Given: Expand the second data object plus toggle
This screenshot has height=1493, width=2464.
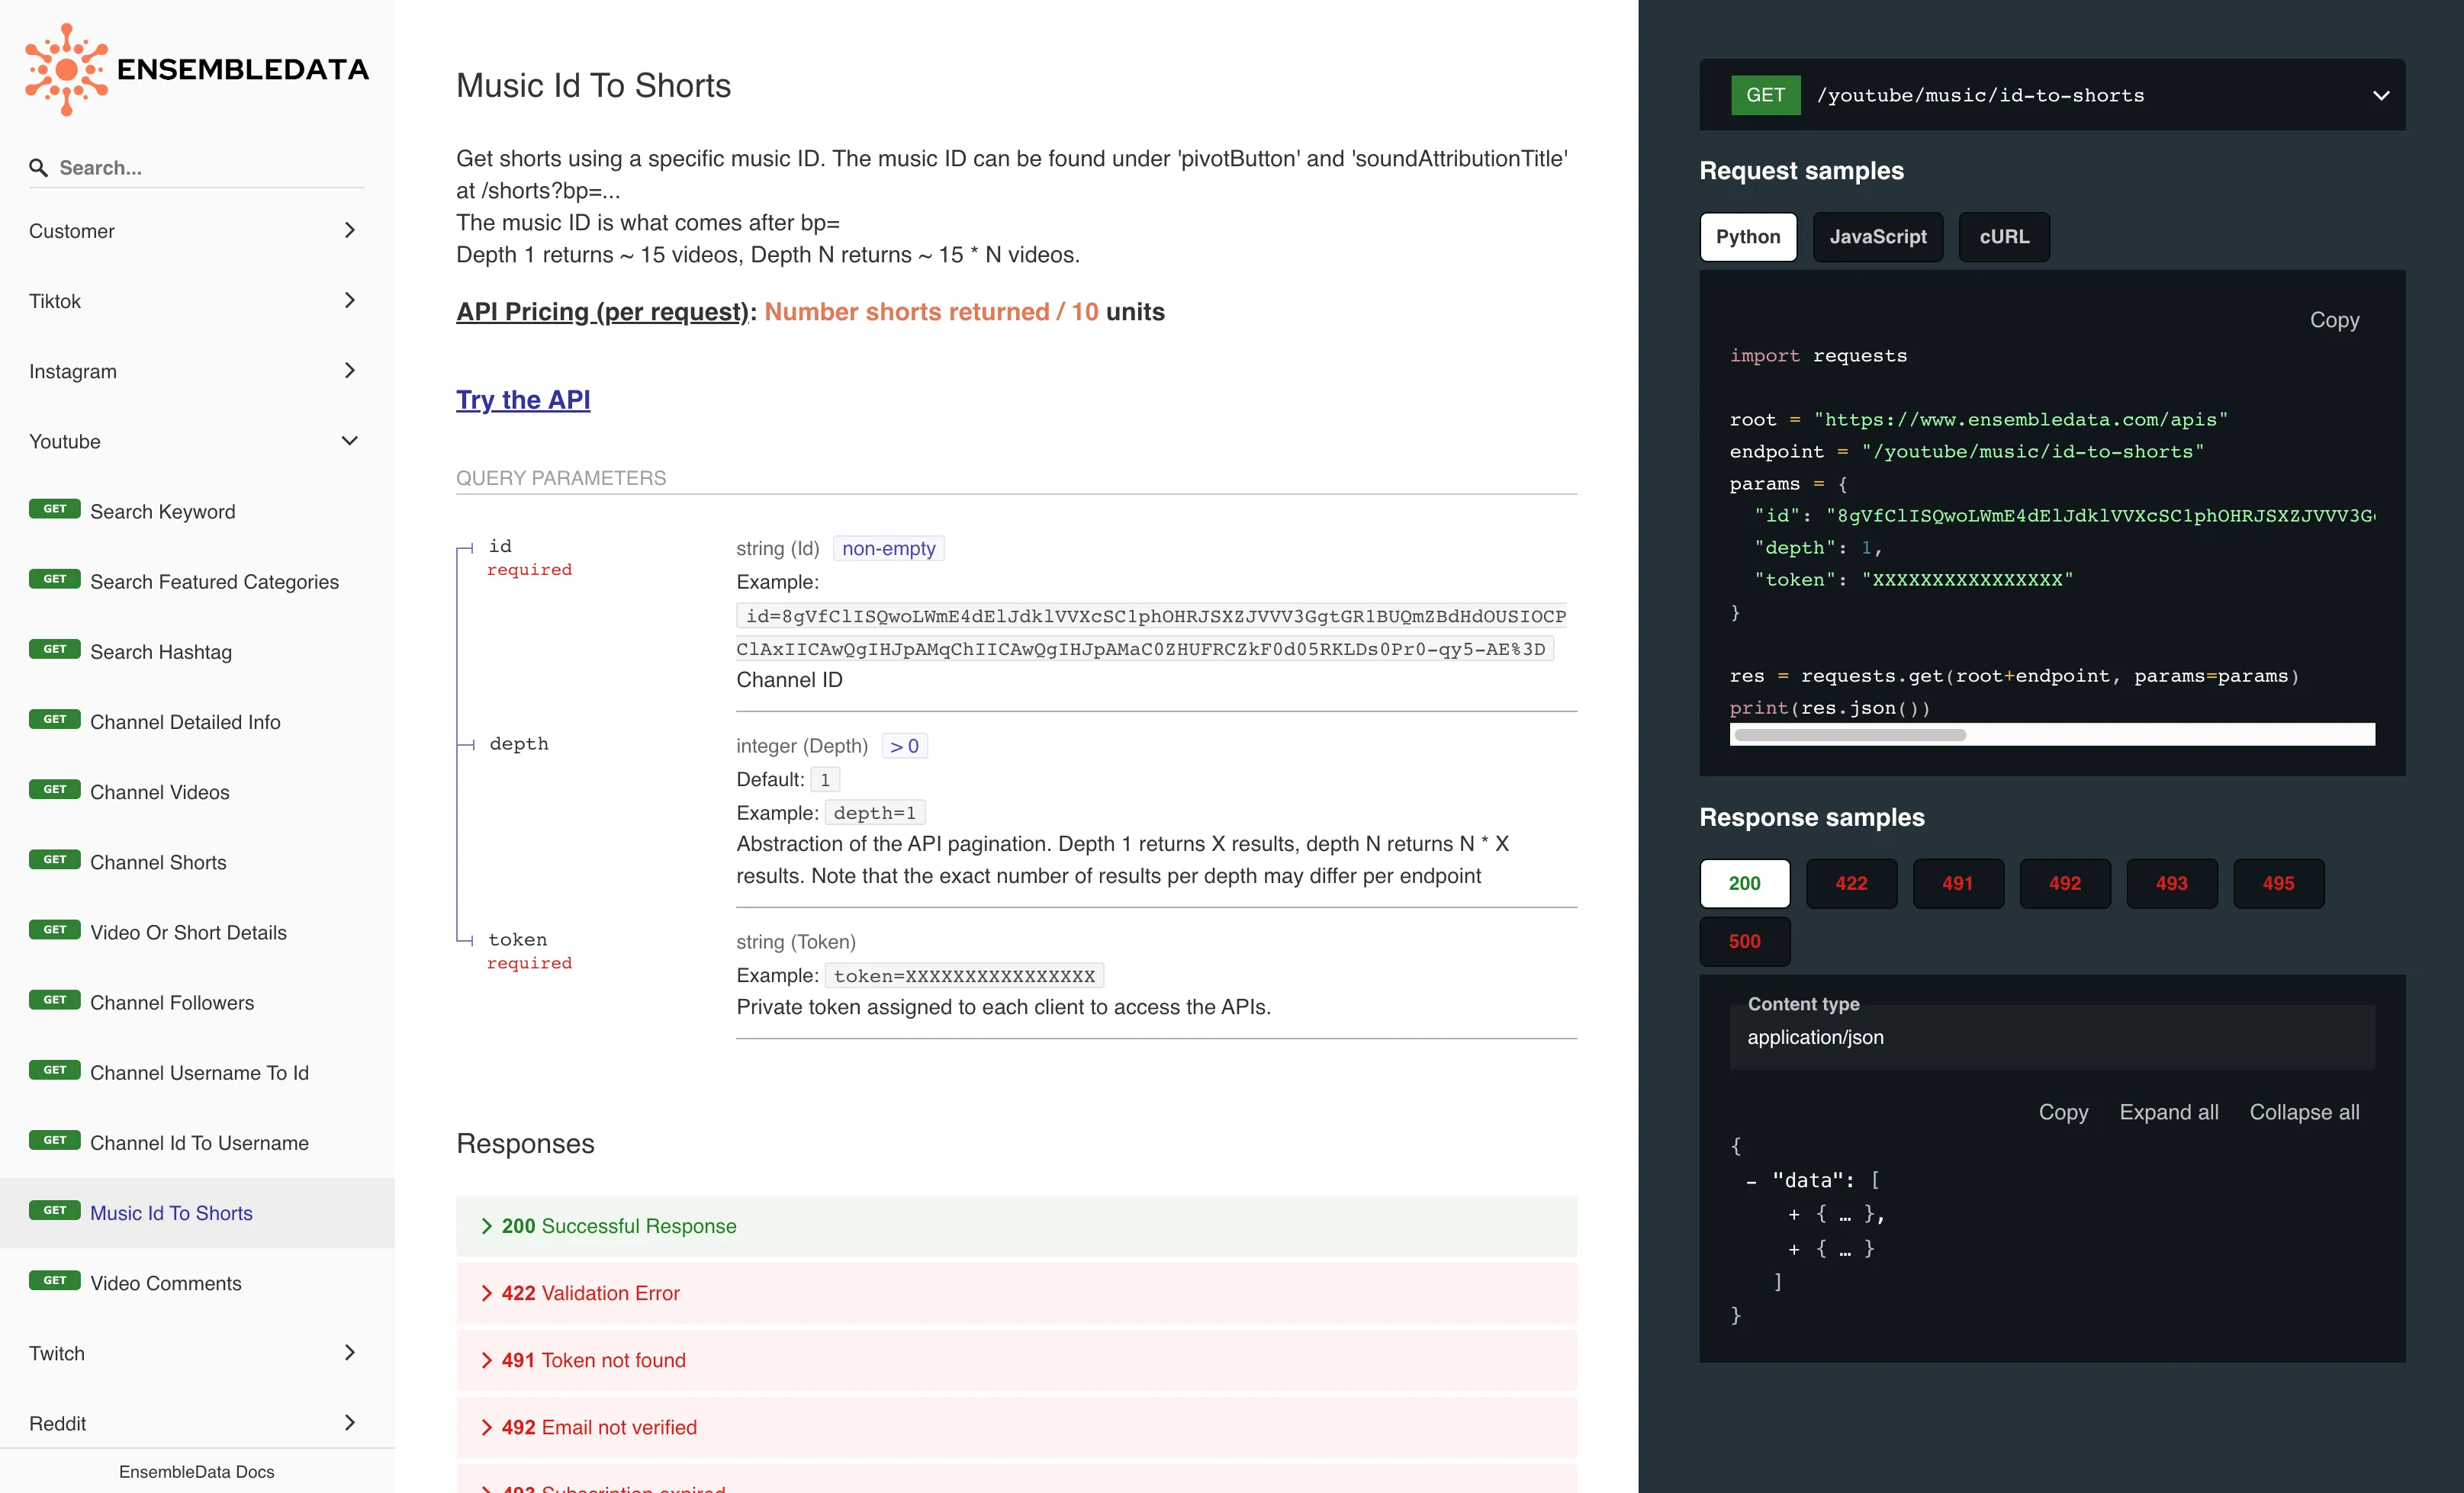Looking at the screenshot, I should point(1794,1249).
